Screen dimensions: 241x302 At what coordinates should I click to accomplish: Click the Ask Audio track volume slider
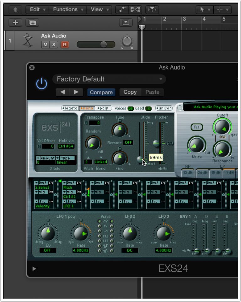[x=96, y=44]
